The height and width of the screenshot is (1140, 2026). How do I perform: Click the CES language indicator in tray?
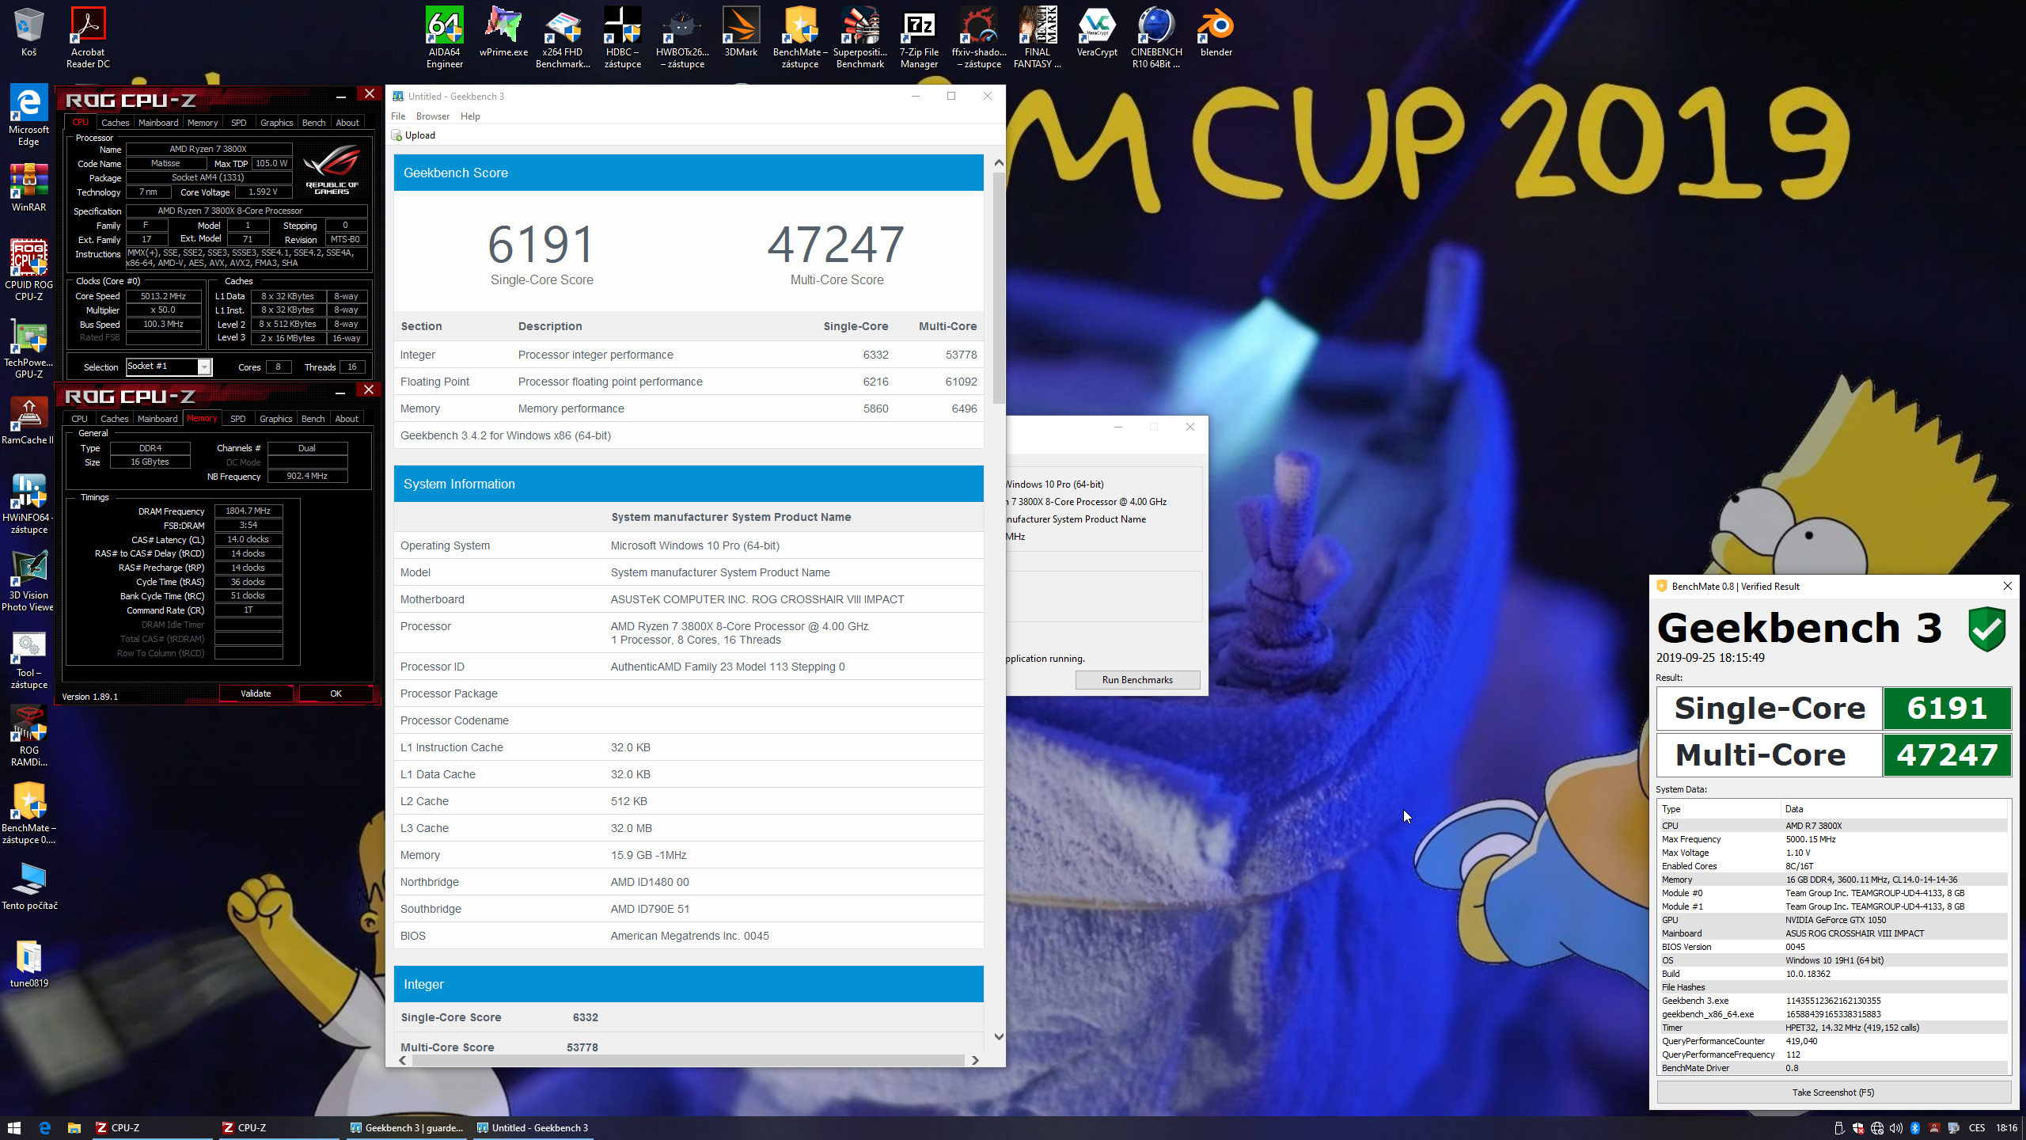(x=1976, y=1128)
